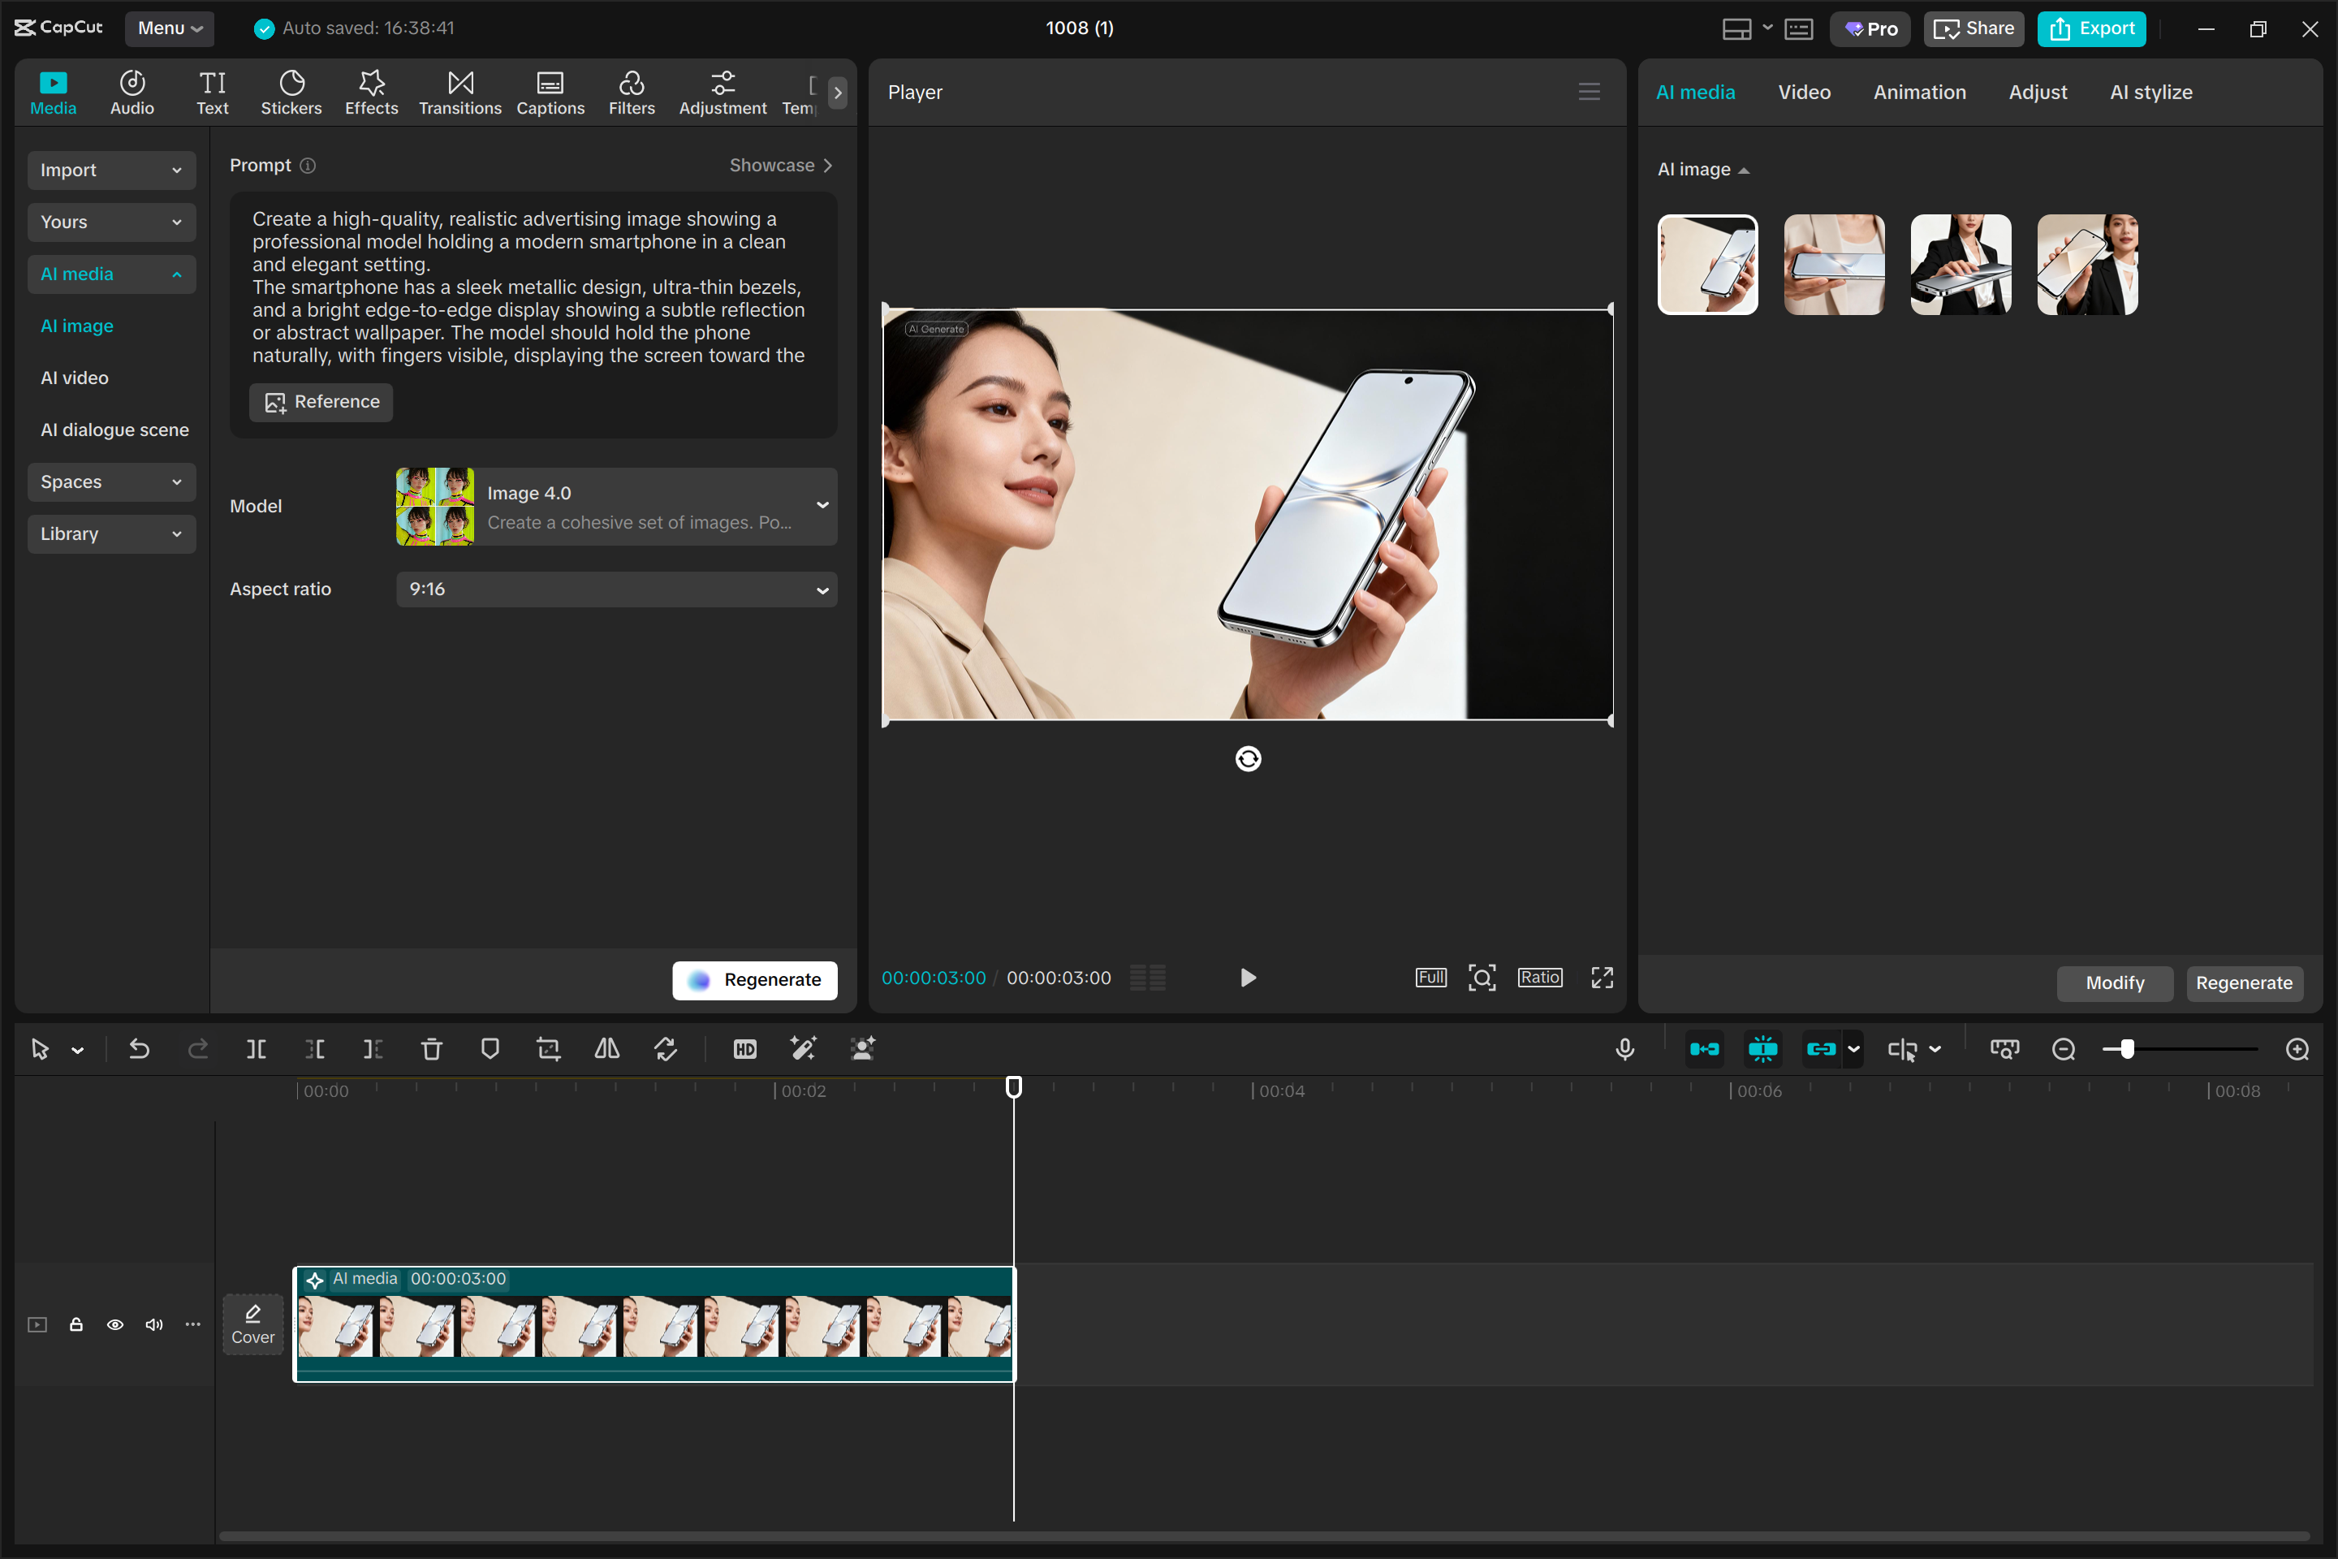
Task: Toggle auto snapping on the timeline
Action: (1763, 1049)
